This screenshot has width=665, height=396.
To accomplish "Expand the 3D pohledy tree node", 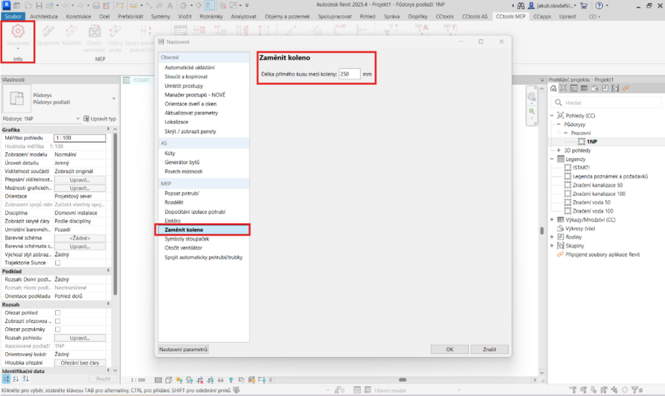I will tap(558, 150).
